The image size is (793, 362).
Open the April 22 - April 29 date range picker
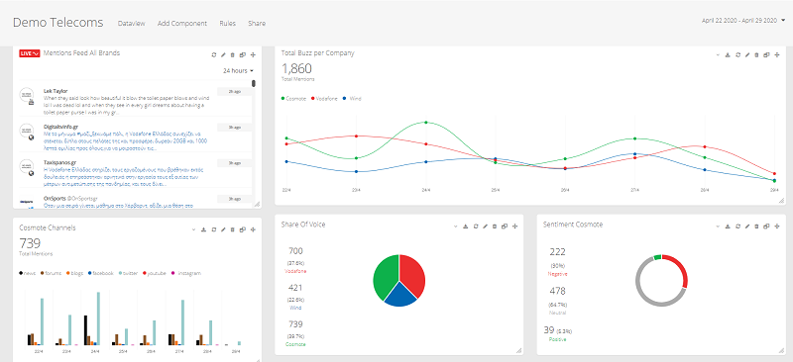coord(743,20)
